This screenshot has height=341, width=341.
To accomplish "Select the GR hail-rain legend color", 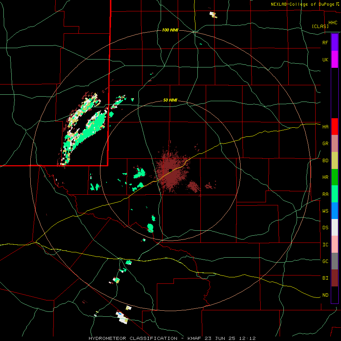I will pyautogui.click(x=335, y=144).
